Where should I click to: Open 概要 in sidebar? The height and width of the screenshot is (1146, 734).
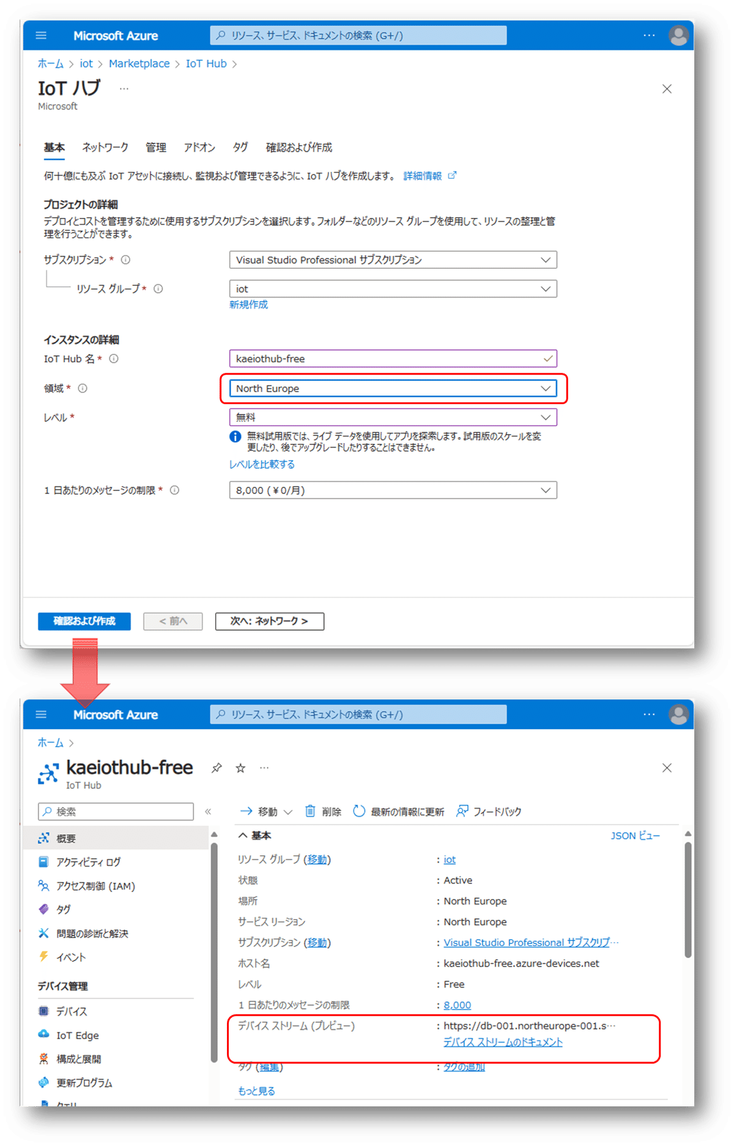116,838
